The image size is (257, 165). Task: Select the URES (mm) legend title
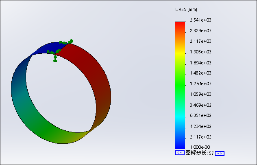[x=186, y=9]
